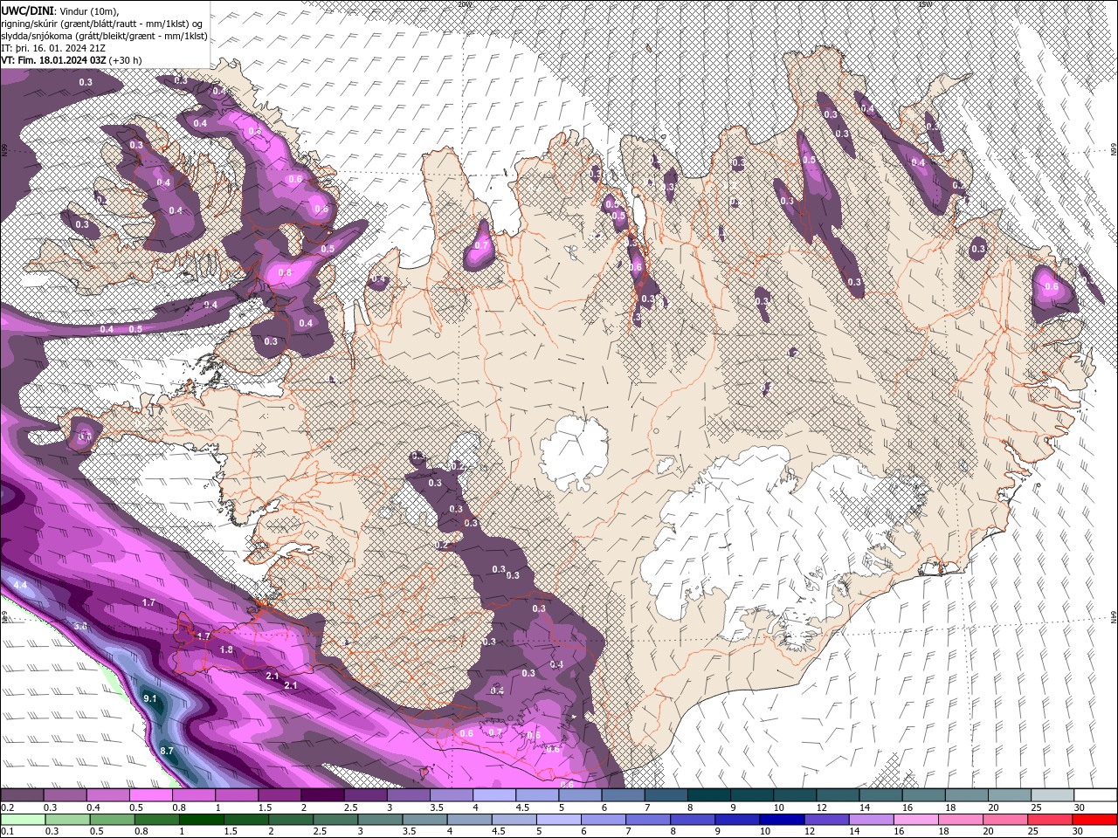
Task: Click the 30 label in the bottom legend row
Action: click(x=1077, y=831)
